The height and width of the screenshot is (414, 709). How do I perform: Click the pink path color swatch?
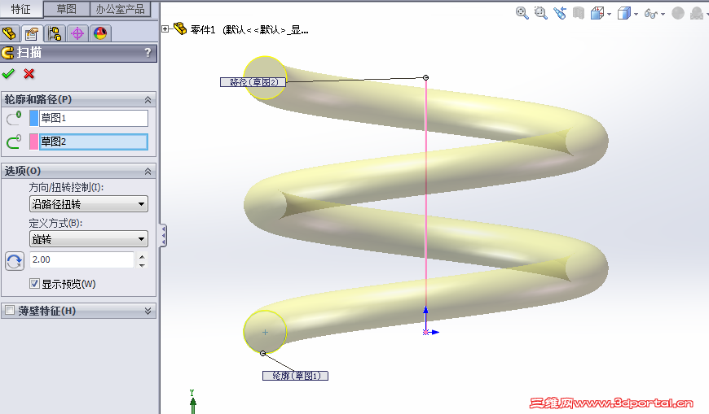click(x=33, y=142)
